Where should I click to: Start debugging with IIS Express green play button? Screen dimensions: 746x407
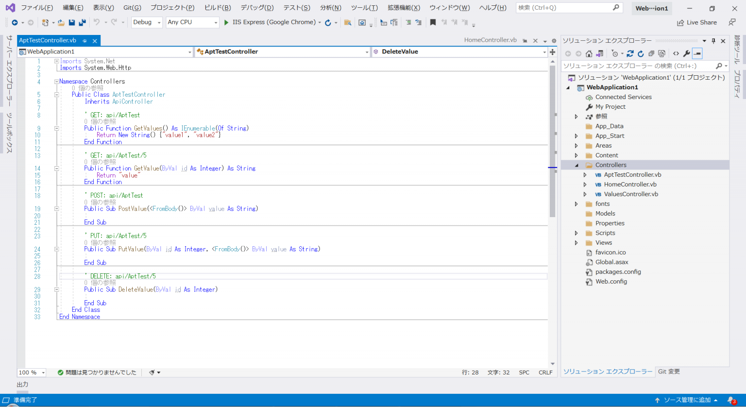click(x=225, y=22)
